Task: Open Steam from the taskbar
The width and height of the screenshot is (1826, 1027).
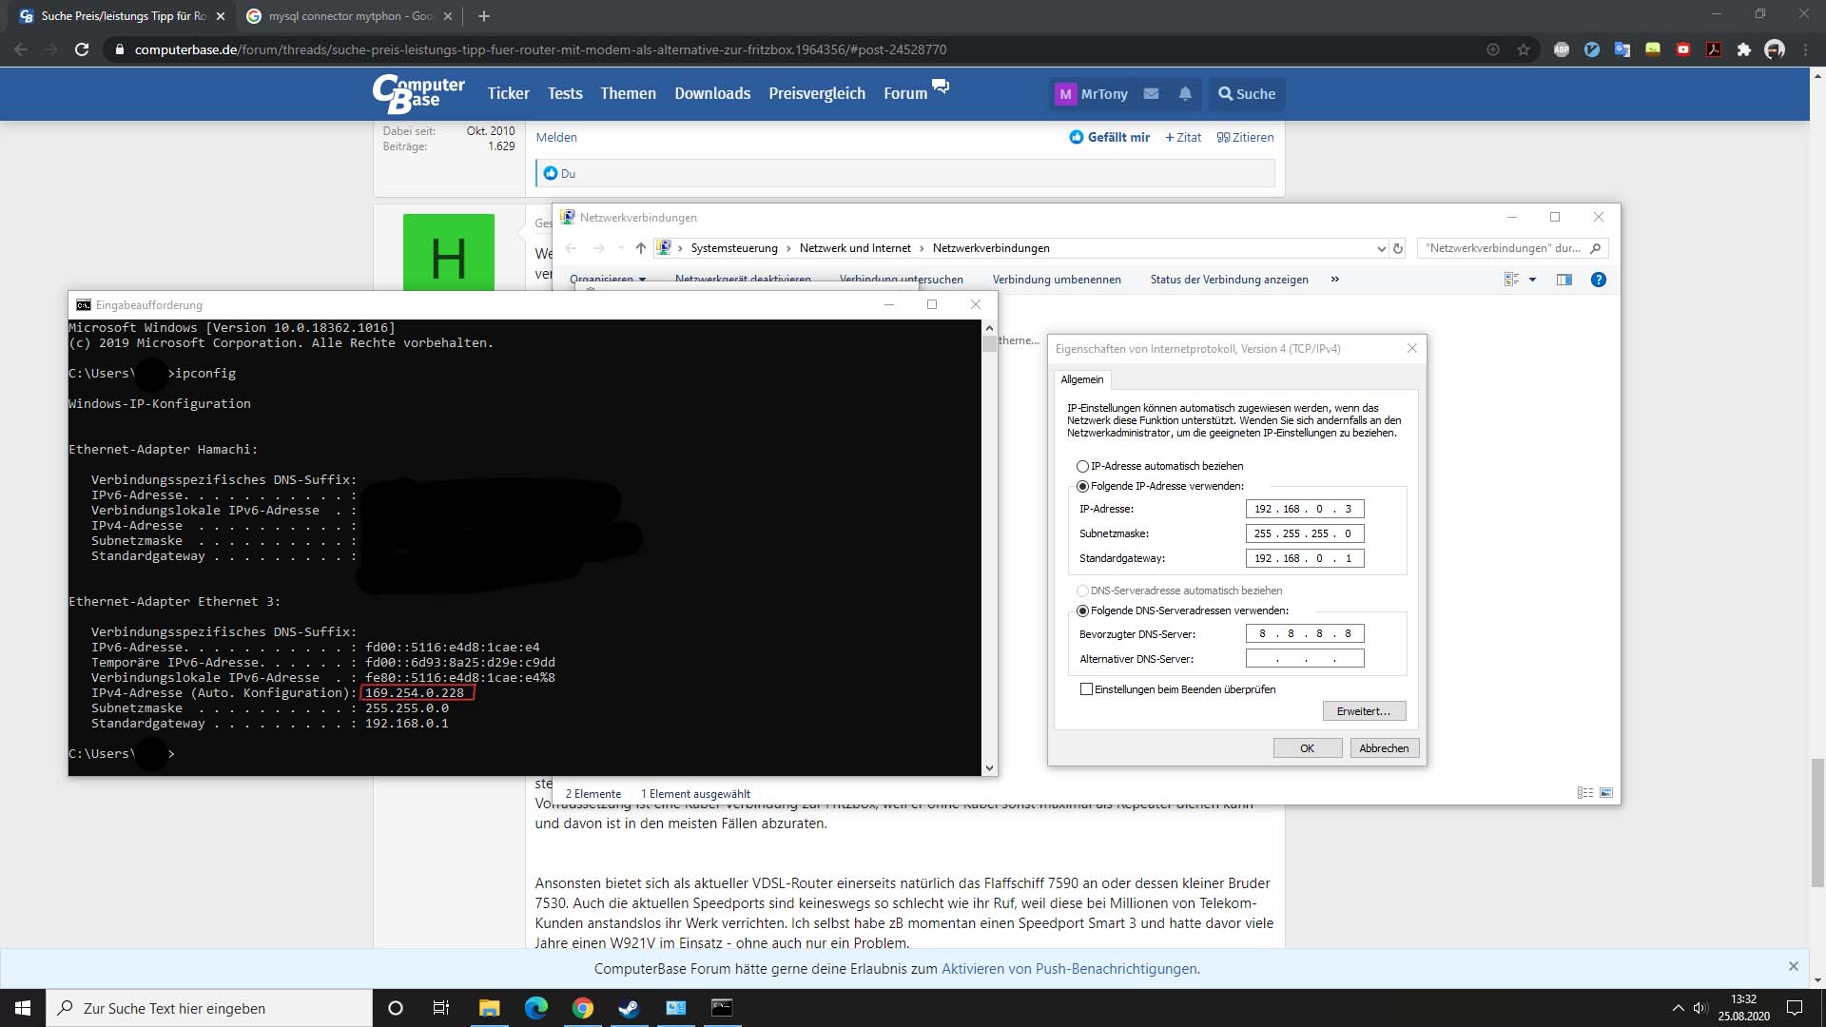Action: 629,1008
